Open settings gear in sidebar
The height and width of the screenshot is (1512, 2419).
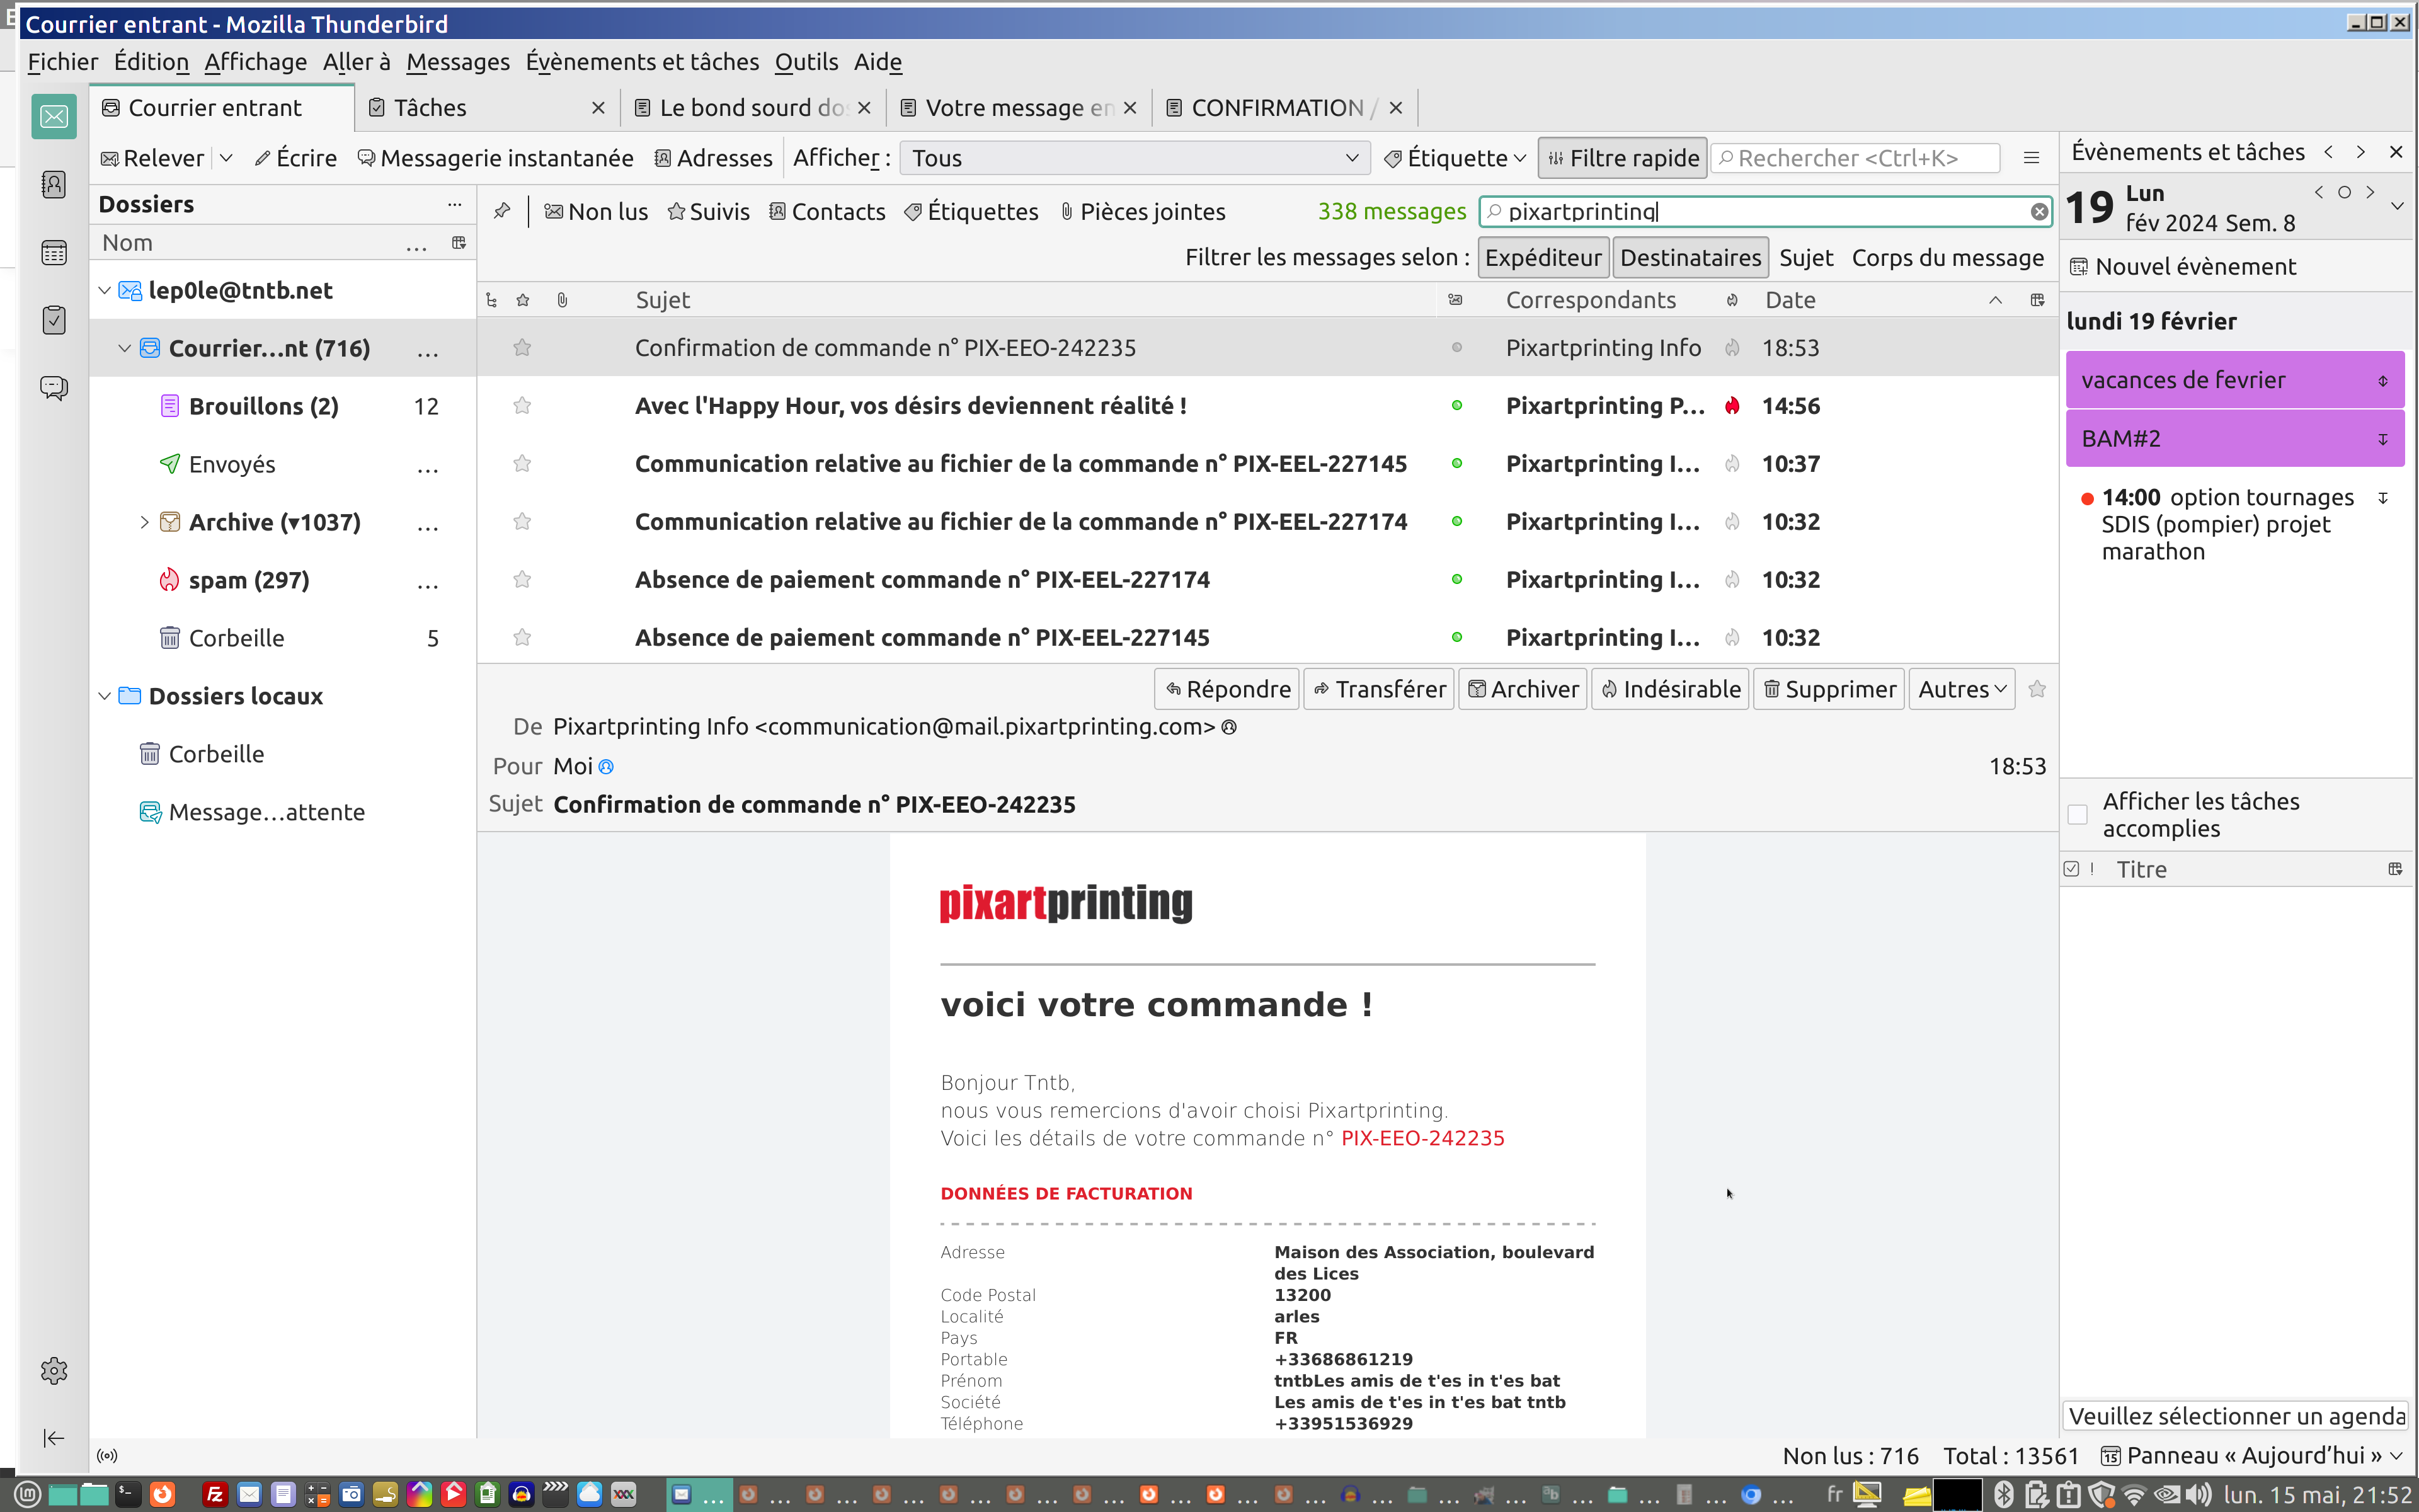click(54, 1370)
